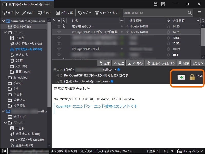Viewport: 205px width, 154px height.
Task: Open the アドレス帳 address book
Action: point(64,13)
